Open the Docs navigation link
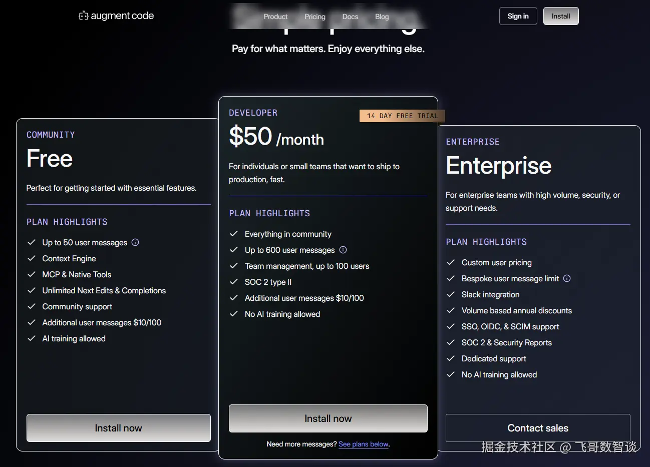 pos(350,17)
